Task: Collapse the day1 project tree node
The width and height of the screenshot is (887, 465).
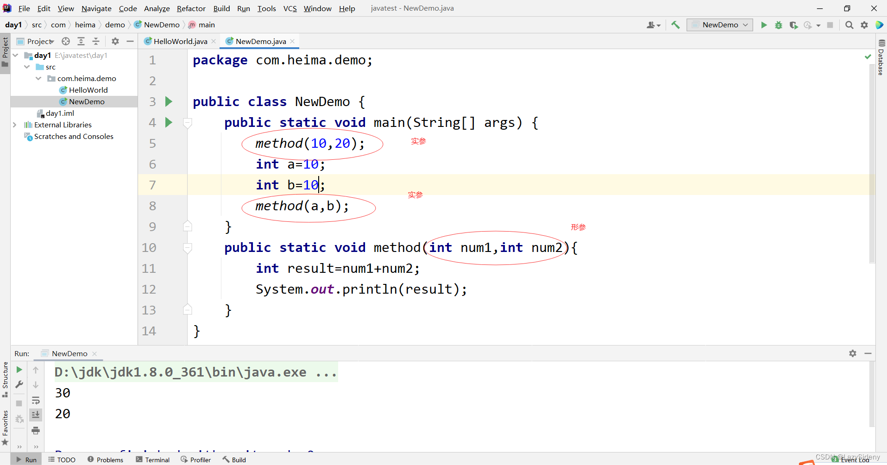Action: pyautogui.click(x=15, y=55)
